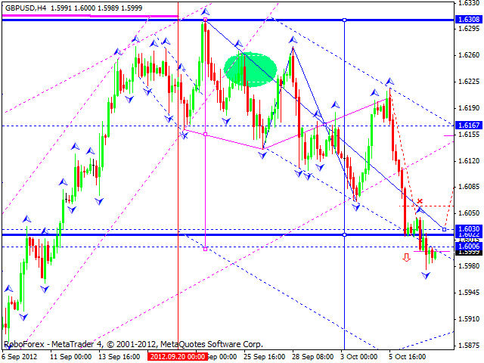Select the thick magenta line at top

point(89,15)
